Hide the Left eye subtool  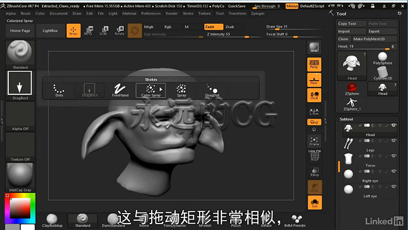coord(394,187)
